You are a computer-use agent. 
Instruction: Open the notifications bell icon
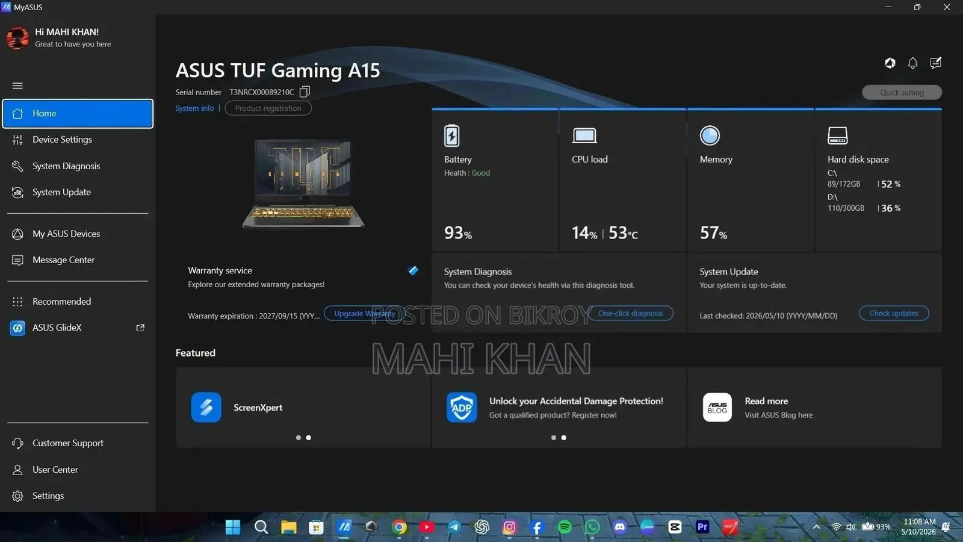(x=912, y=63)
